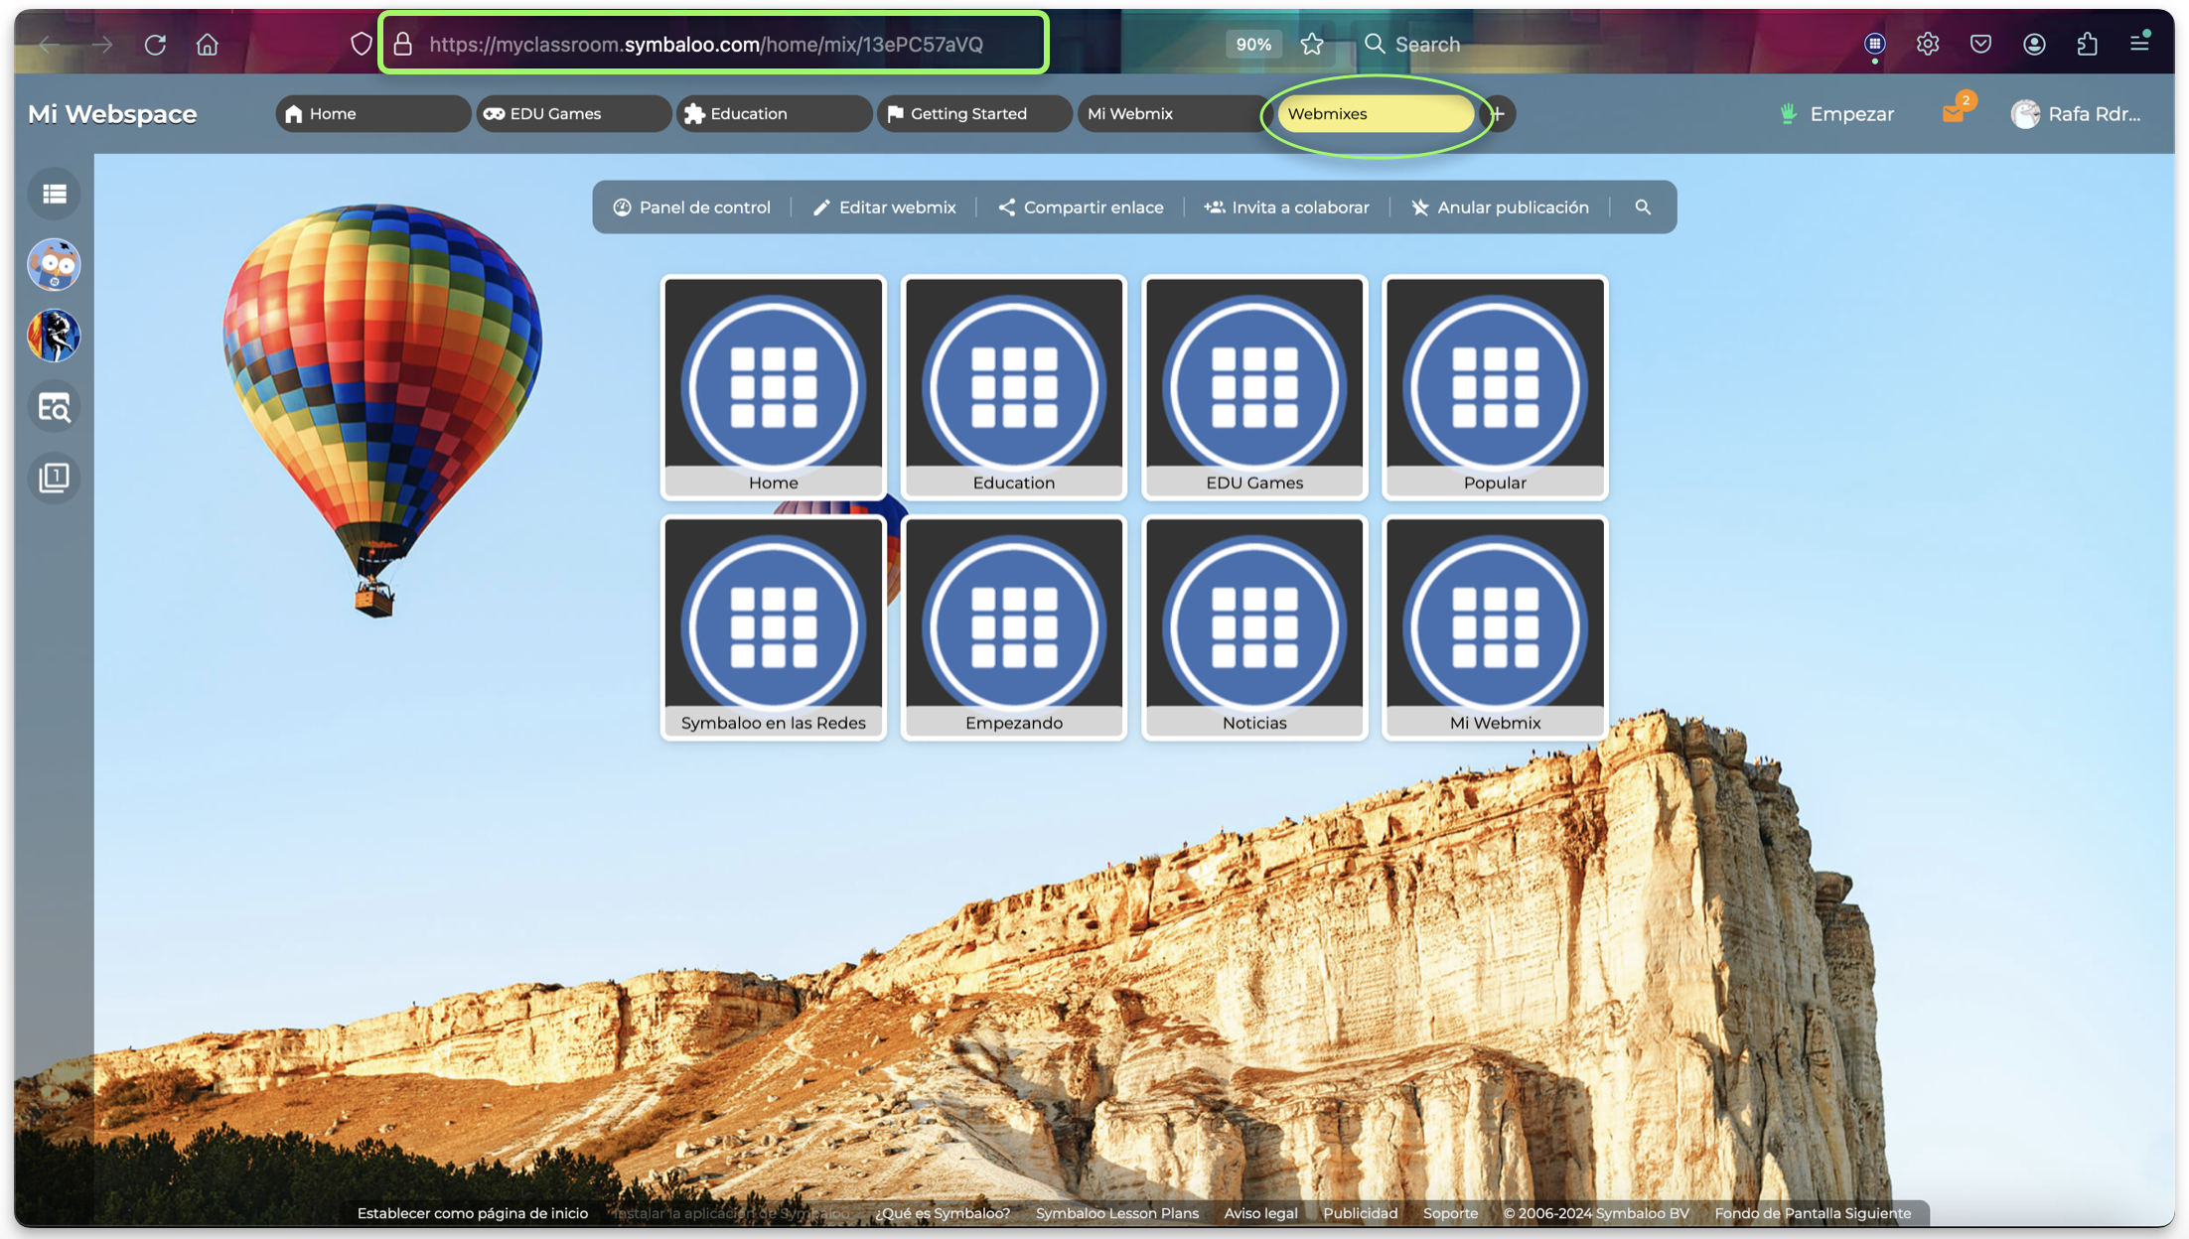
Task: Open the Symbaloo en las Redes tile
Action: point(773,626)
